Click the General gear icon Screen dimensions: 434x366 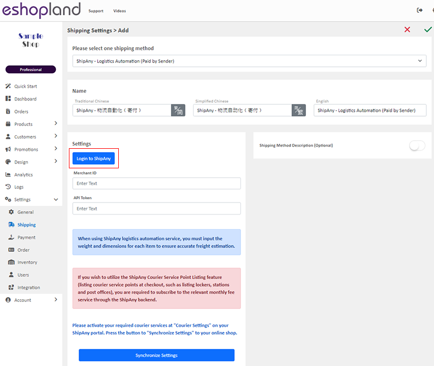pos(11,212)
